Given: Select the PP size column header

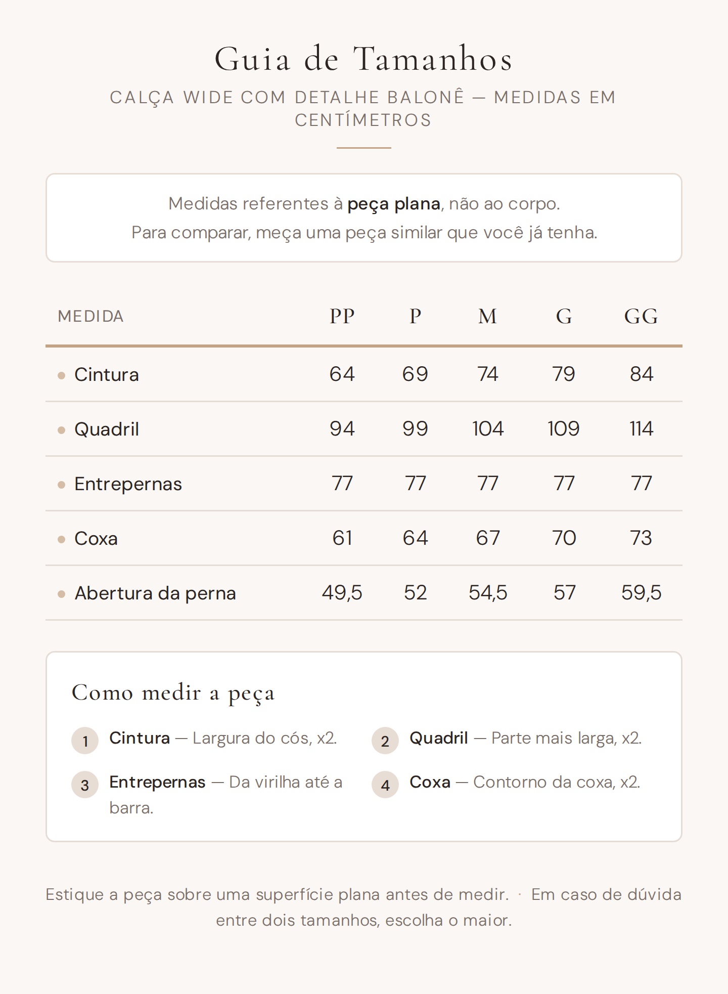Looking at the screenshot, I should tap(342, 316).
